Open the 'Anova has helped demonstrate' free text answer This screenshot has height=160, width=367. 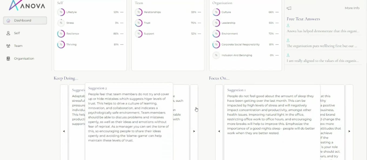(x=323, y=31)
